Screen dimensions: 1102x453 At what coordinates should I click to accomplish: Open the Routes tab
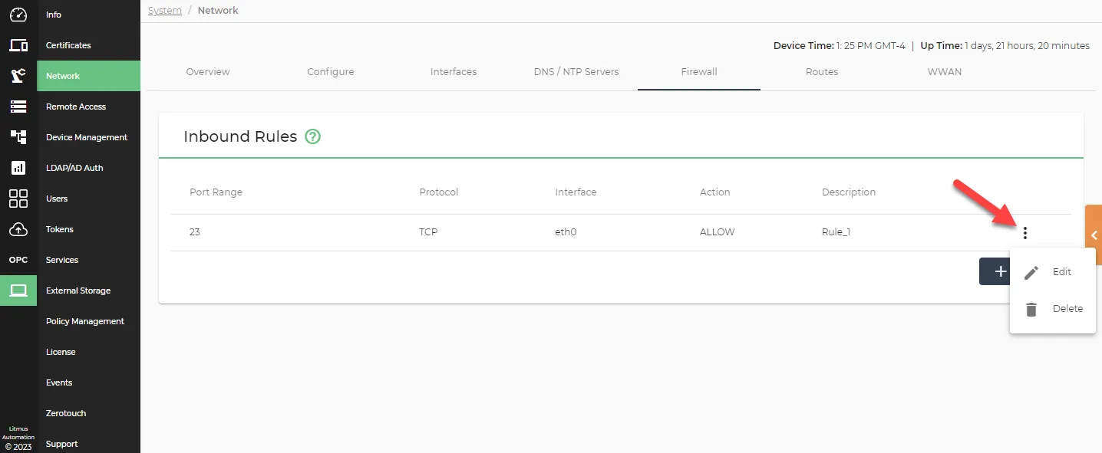click(822, 72)
